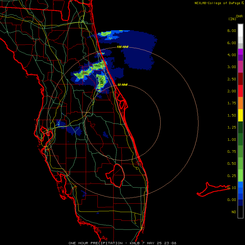Screen dimensions: 245x245
Task: Click the 100 NMI range ring label
Action: coord(122,47)
